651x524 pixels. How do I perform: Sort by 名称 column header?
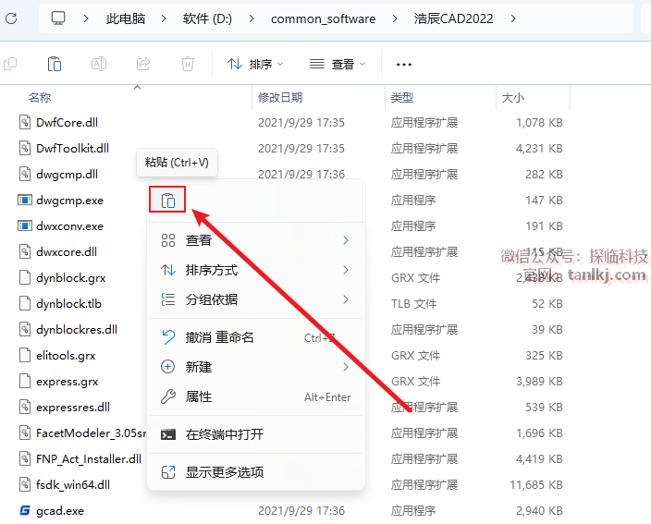coord(40,97)
